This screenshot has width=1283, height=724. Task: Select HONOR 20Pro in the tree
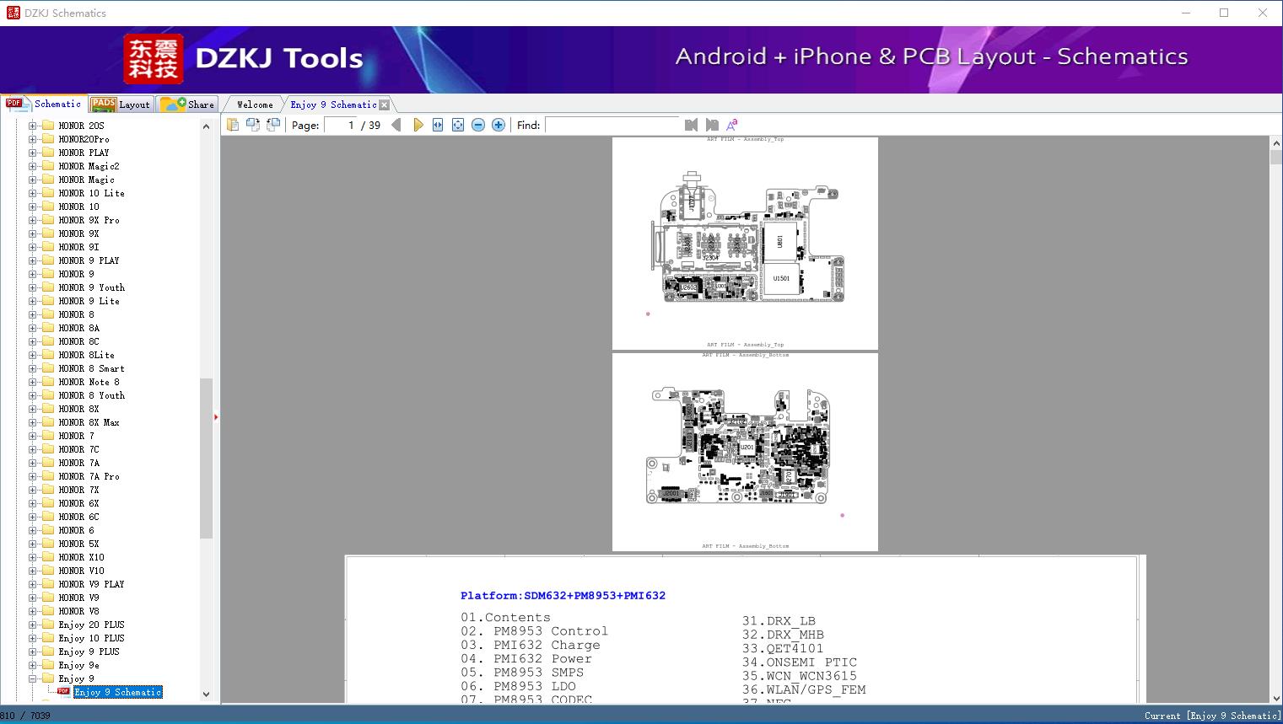pos(84,139)
